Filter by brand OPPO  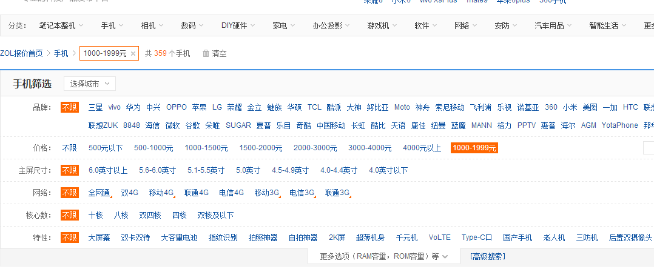click(177, 107)
